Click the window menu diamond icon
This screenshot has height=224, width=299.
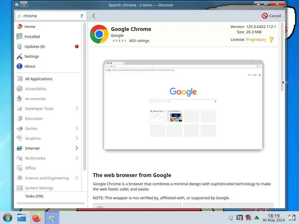(x=24, y=4)
